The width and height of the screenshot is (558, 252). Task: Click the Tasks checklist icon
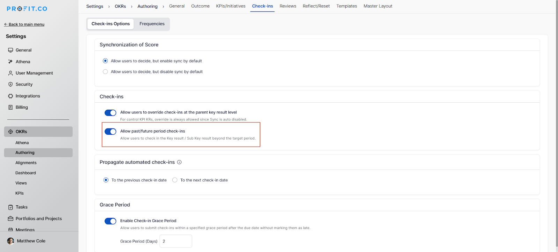point(10,207)
